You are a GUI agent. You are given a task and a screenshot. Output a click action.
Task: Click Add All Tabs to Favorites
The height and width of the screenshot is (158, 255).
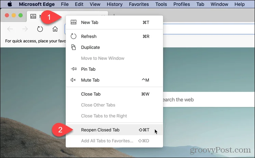pyautogui.click(x=114, y=141)
